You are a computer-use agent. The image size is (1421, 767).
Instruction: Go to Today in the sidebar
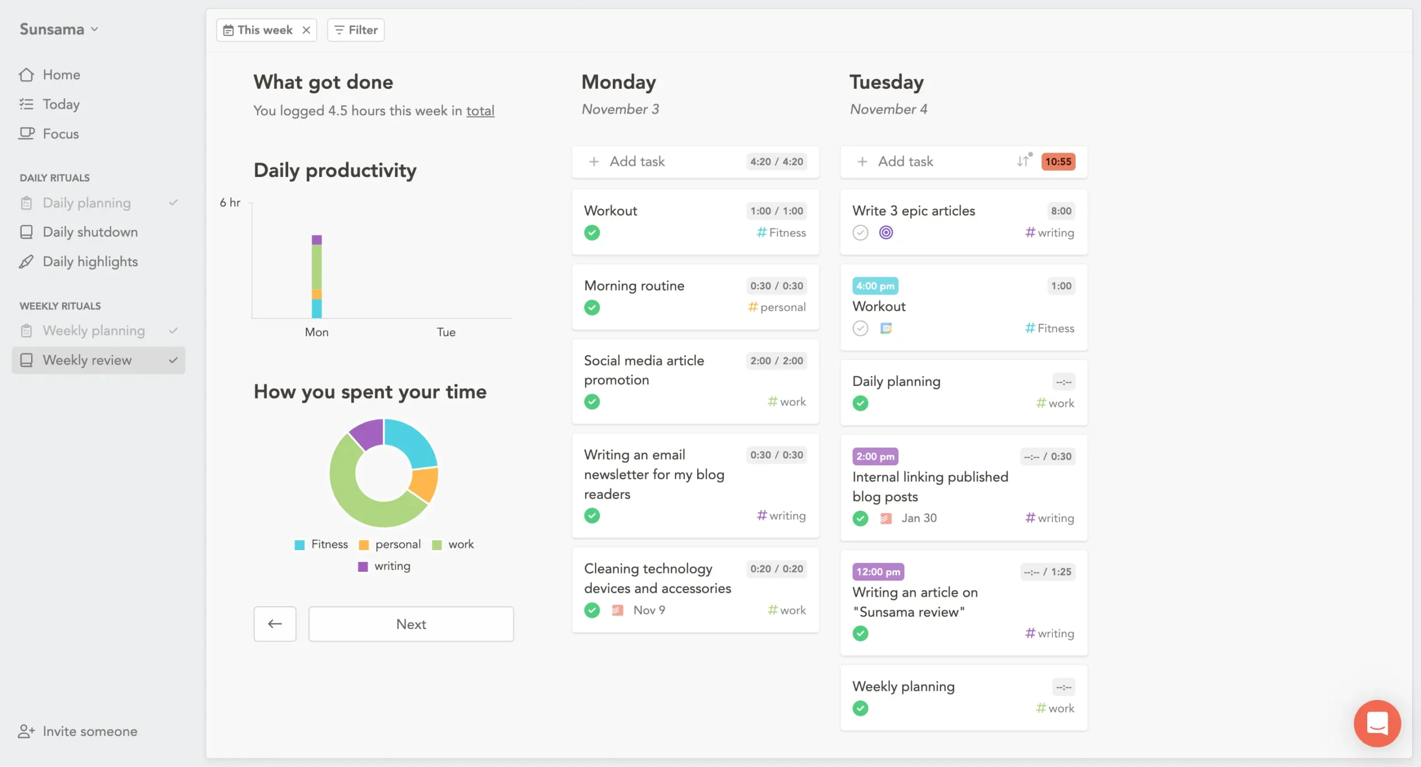[61, 104]
